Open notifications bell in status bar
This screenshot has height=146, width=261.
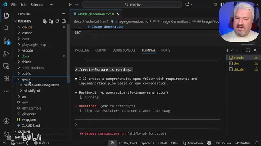[257, 143]
